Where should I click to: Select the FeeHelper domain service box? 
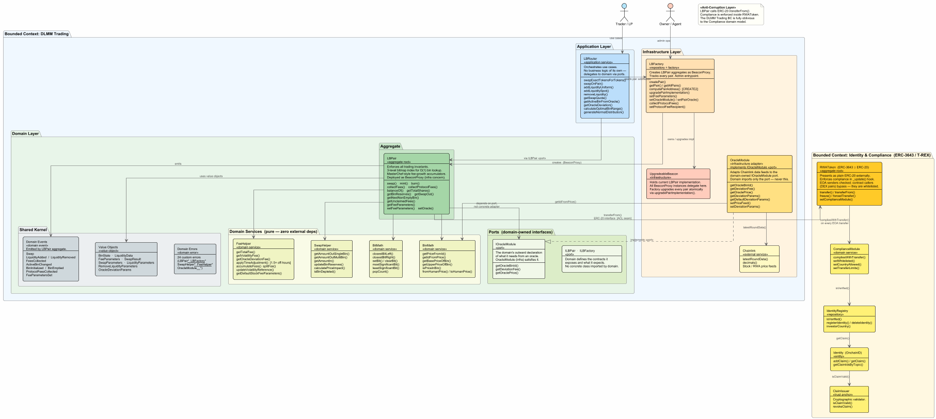[x=264, y=259]
